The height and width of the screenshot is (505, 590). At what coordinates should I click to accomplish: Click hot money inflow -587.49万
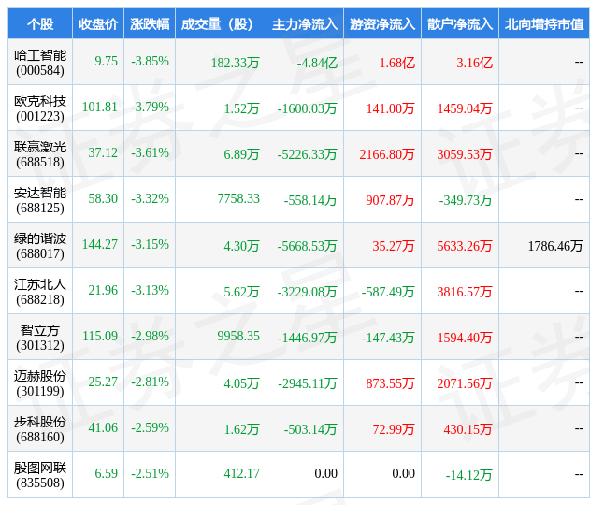click(388, 292)
